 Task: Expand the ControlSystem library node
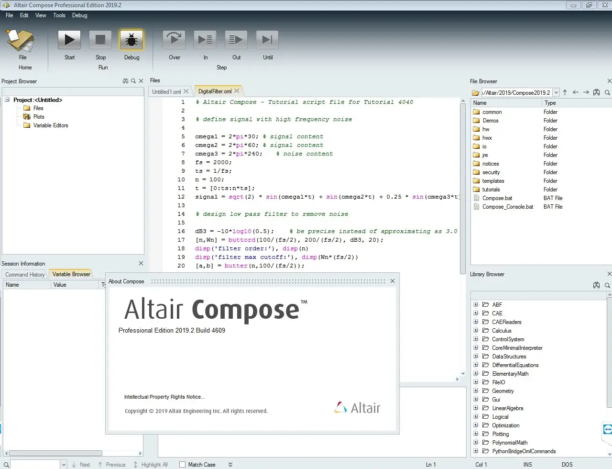pos(475,339)
